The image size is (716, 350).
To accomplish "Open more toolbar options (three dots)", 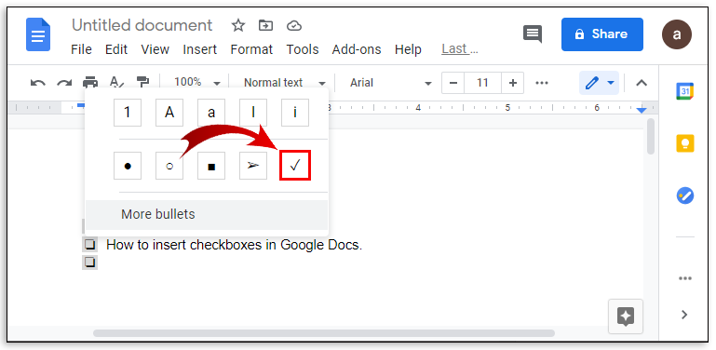I will (x=542, y=83).
